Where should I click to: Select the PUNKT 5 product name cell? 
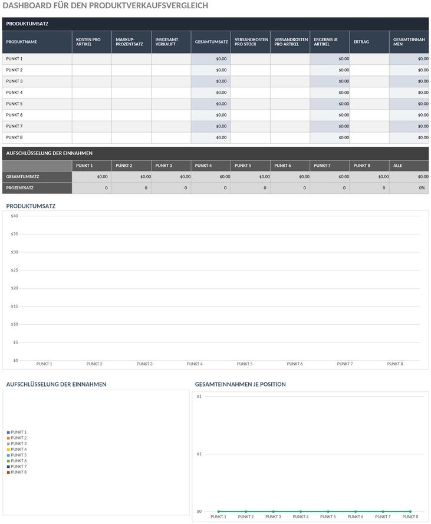pos(37,104)
